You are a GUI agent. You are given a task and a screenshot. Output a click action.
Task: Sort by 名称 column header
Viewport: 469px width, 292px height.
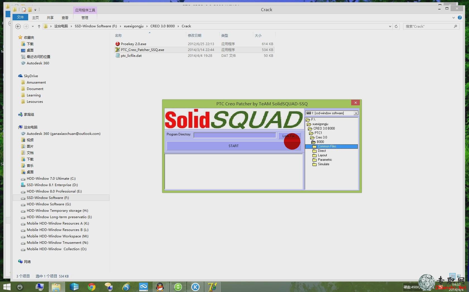(x=118, y=35)
